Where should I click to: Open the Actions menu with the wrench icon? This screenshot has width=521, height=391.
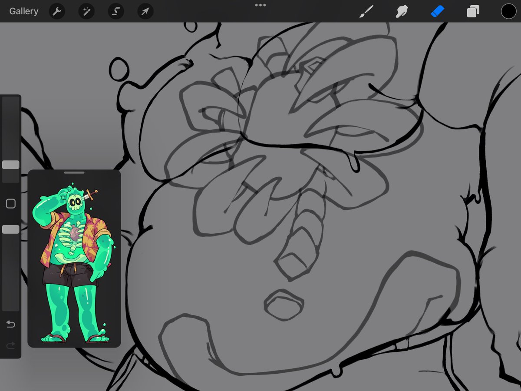pyautogui.click(x=56, y=11)
